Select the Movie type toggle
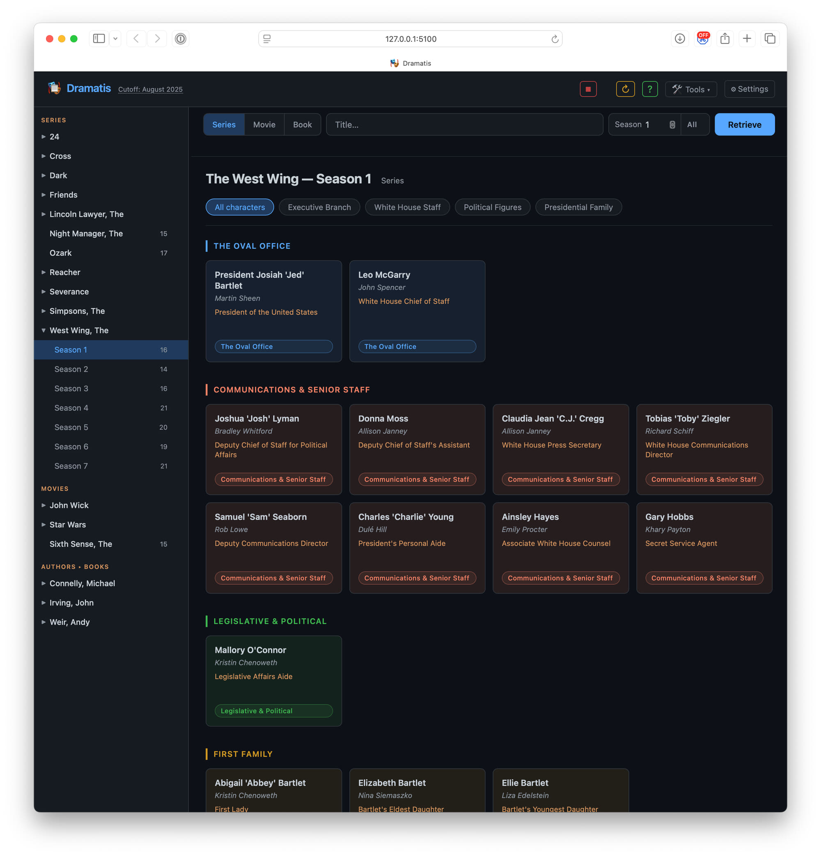The width and height of the screenshot is (821, 857). 264,124
